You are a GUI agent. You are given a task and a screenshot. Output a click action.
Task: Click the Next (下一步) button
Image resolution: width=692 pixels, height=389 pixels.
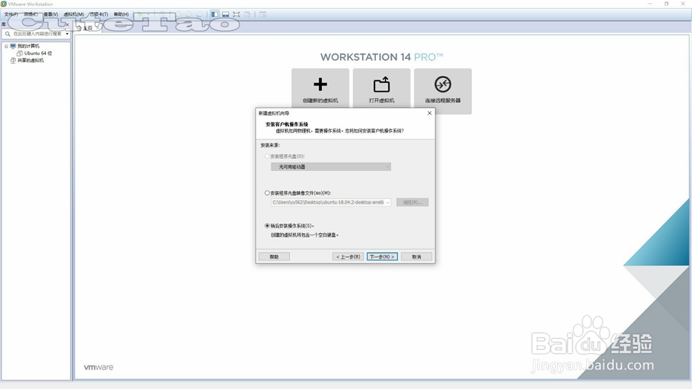pyautogui.click(x=382, y=256)
